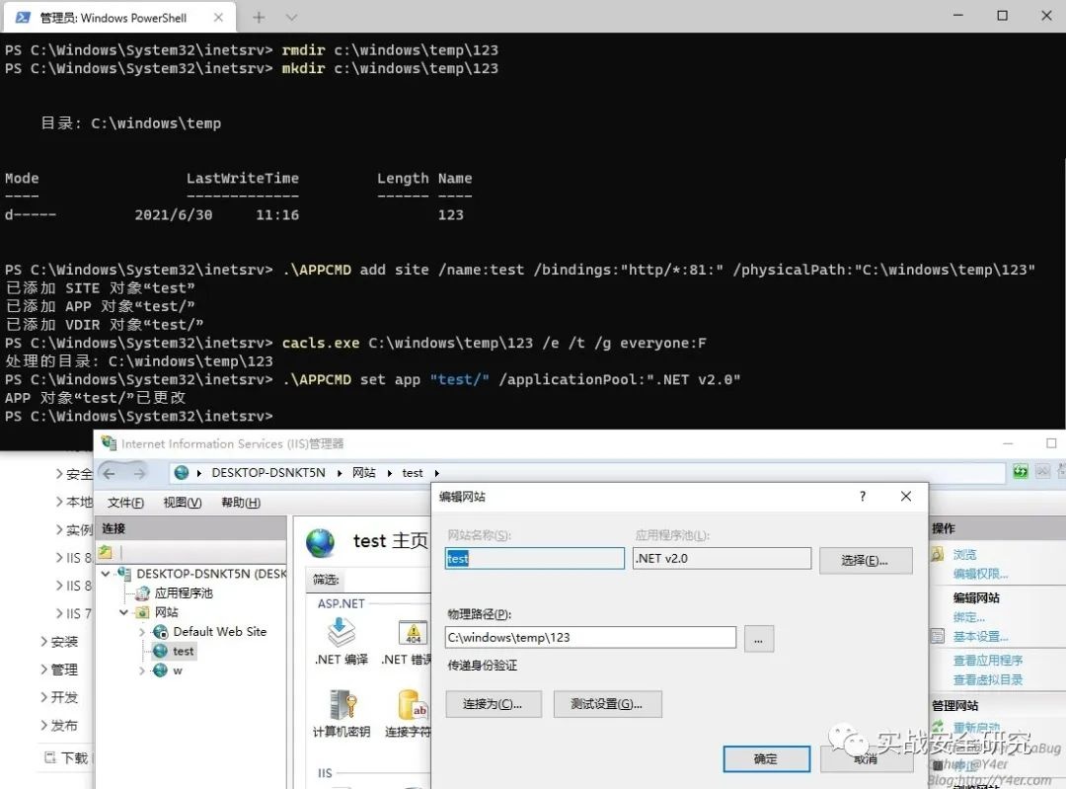Image resolution: width=1066 pixels, height=789 pixels.
Task: Close the Windows PowerShell tab
Action: pyautogui.click(x=218, y=18)
